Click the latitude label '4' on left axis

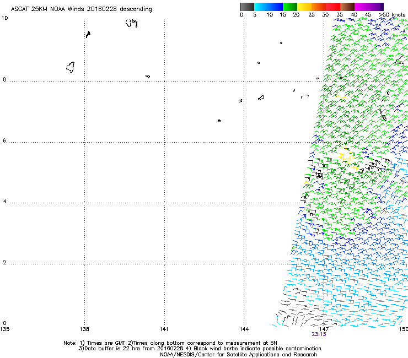tap(4, 201)
